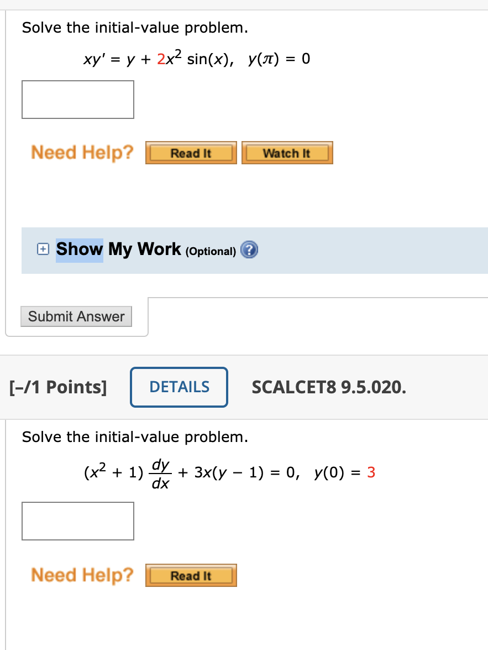Submit Answer for the first problem
Image resolution: width=488 pixels, height=650 pixels.
(76, 316)
